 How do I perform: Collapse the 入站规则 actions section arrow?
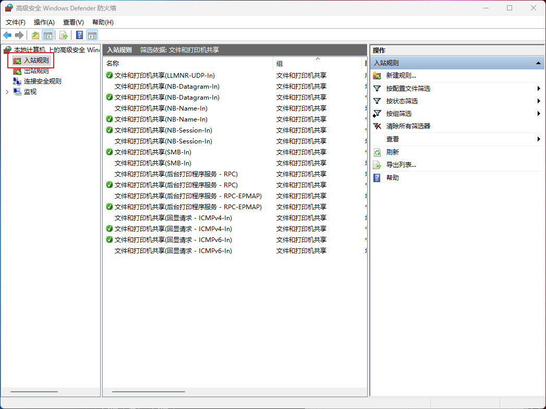(x=538, y=63)
